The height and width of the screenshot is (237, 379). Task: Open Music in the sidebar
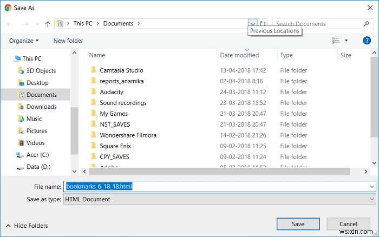pyautogui.click(x=29, y=119)
